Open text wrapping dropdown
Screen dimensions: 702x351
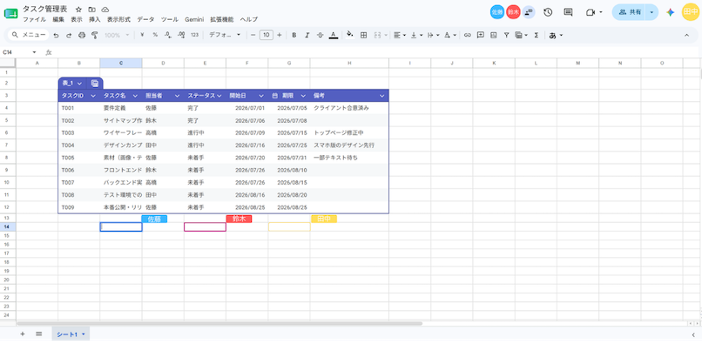click(x=432, y=35)
